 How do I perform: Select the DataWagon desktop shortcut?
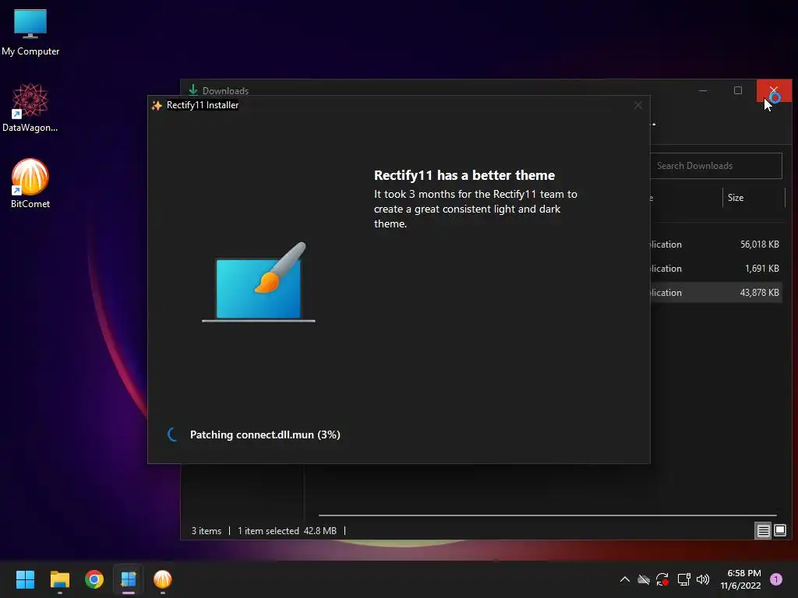pyautogui.click(x=30, y=107)
